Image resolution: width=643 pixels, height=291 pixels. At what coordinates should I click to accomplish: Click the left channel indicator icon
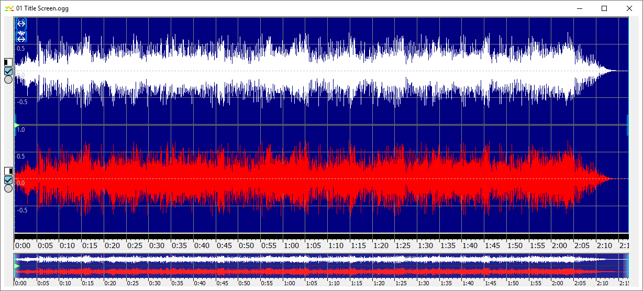coord(8,62)
